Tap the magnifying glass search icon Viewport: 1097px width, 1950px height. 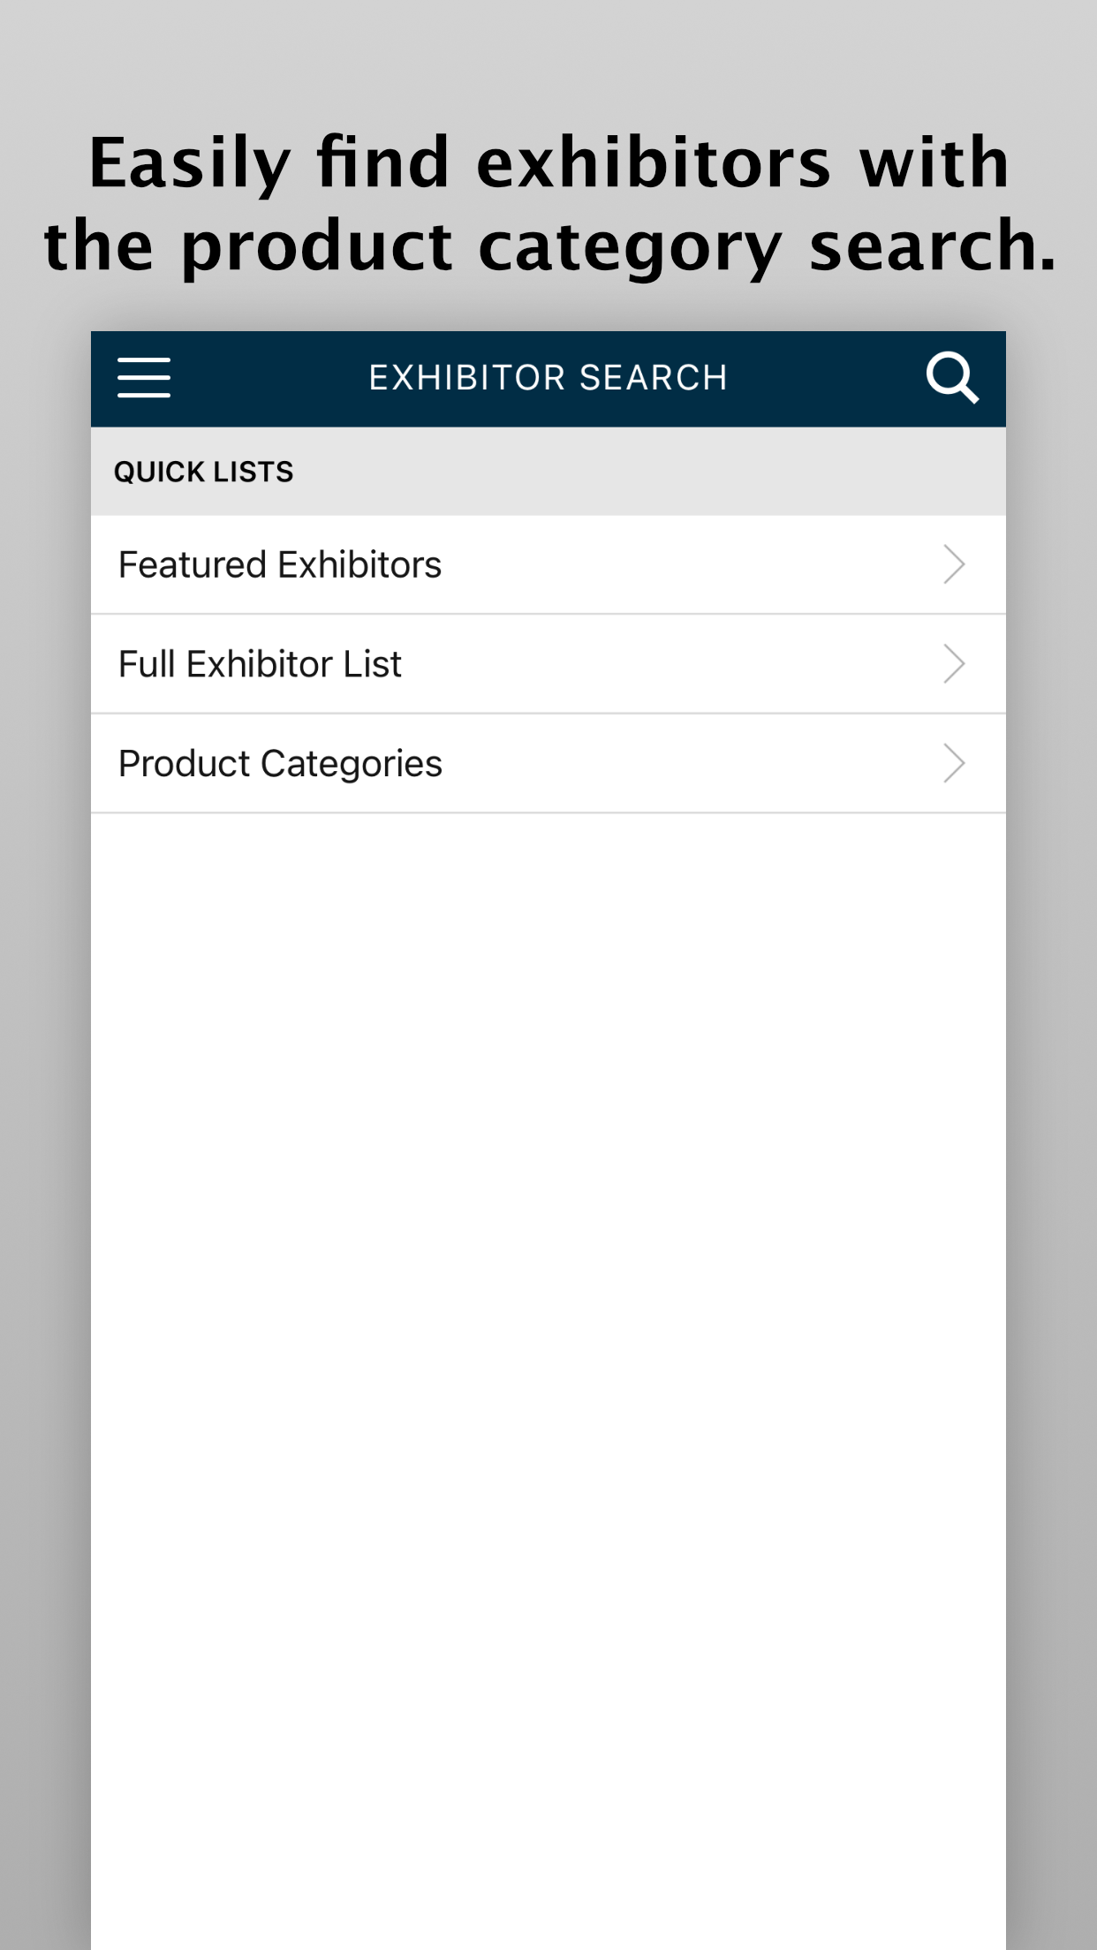click(951, 378)
